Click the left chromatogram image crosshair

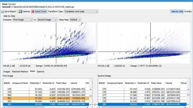point(56,51)
